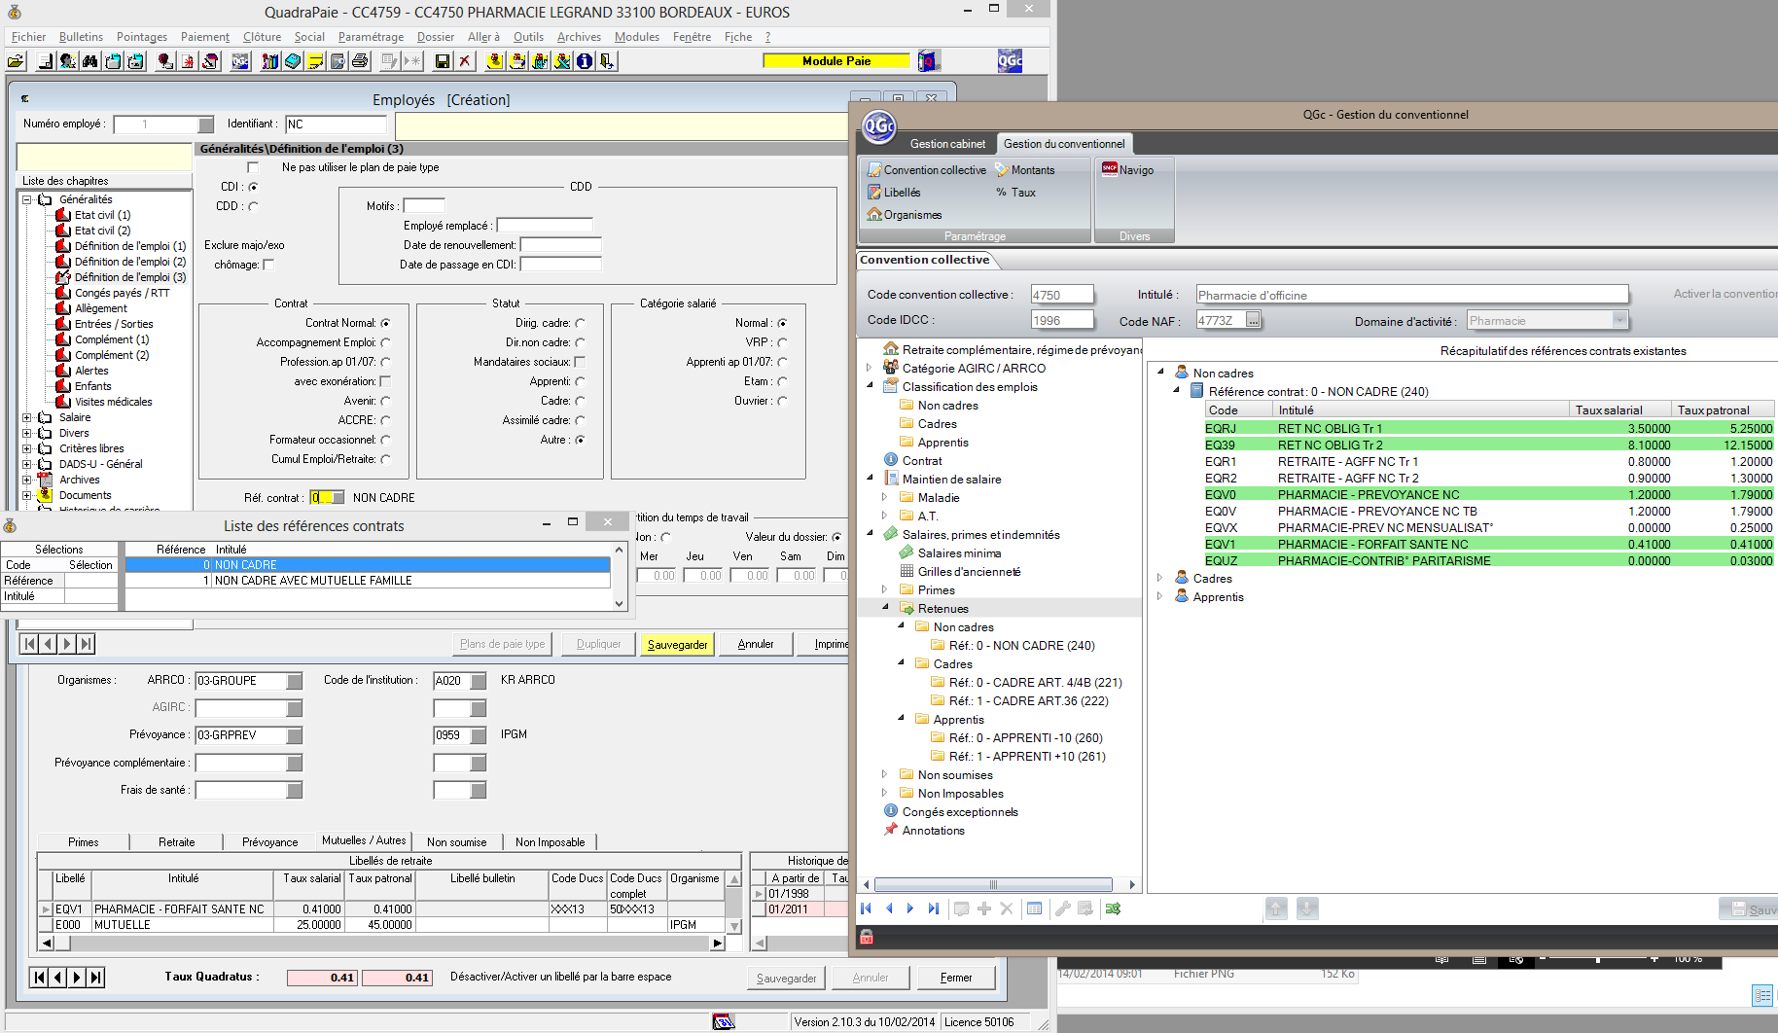This screenshot has height=1033, width=1778.
Task: Click the wrench settings icon in QGc bar
Action: (1062, 908)
